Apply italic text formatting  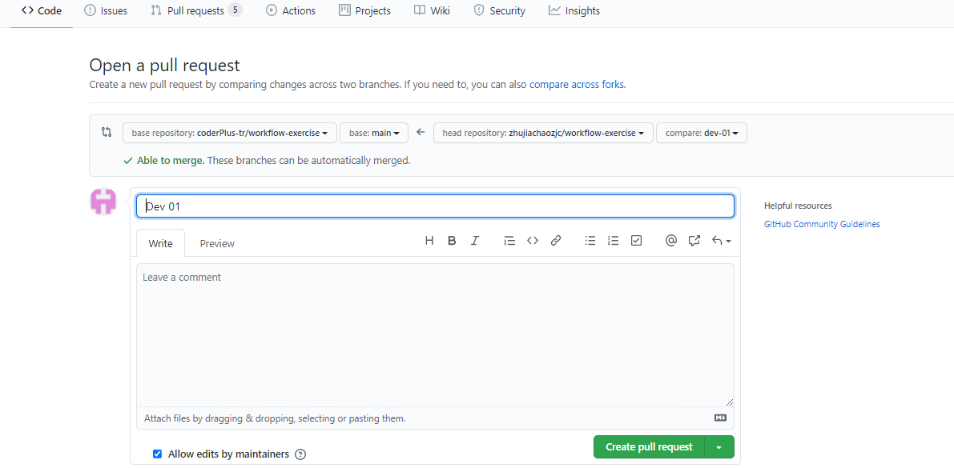point(475,241)
